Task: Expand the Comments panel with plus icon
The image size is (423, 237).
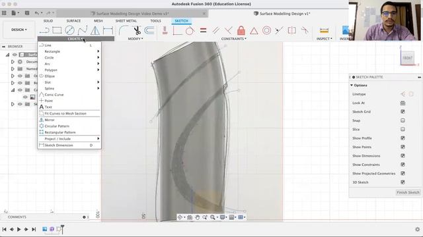Action: (x=84, y=217)
